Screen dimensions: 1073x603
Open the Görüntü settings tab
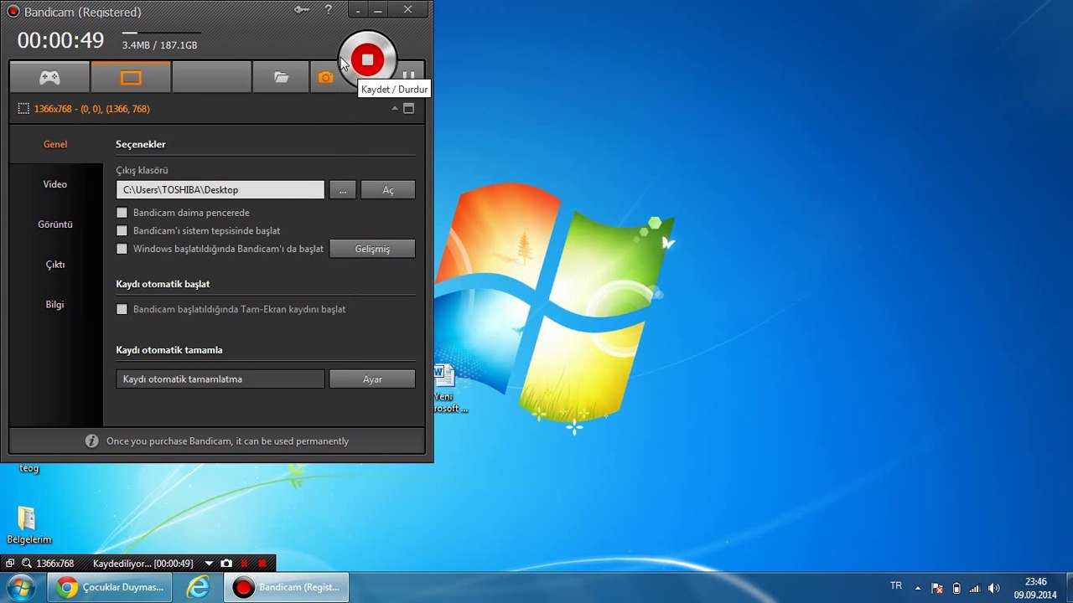[x=55, y=224]
